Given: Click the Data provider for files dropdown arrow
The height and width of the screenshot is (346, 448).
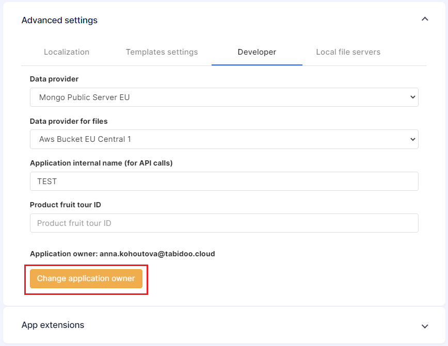Looking at the screenshot, I should (412, 139).
